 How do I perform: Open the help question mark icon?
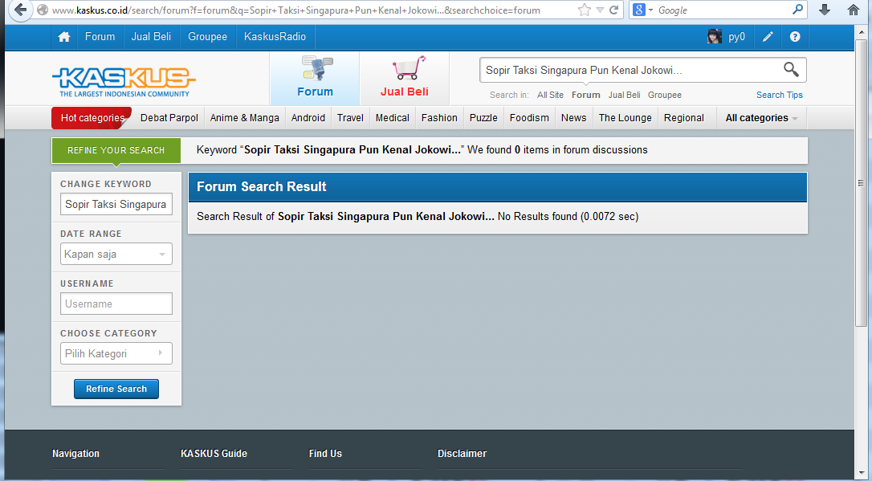pyautogui.click(x=795, y=37)
